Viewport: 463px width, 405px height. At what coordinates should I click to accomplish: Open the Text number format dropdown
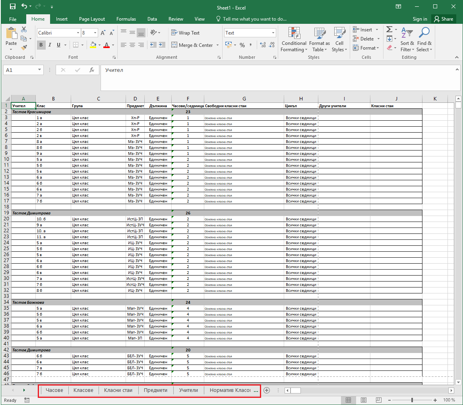273,33
